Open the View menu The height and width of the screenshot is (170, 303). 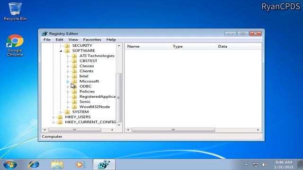[73, 40]
